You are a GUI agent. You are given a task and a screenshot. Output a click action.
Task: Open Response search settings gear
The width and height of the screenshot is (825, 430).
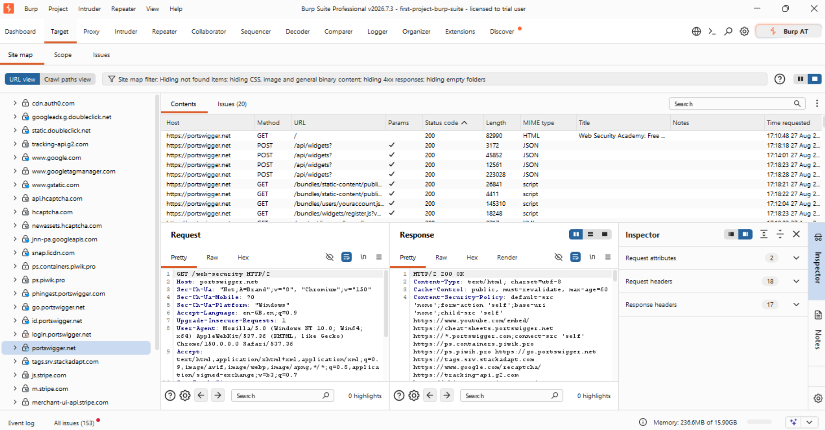point(414,395)
